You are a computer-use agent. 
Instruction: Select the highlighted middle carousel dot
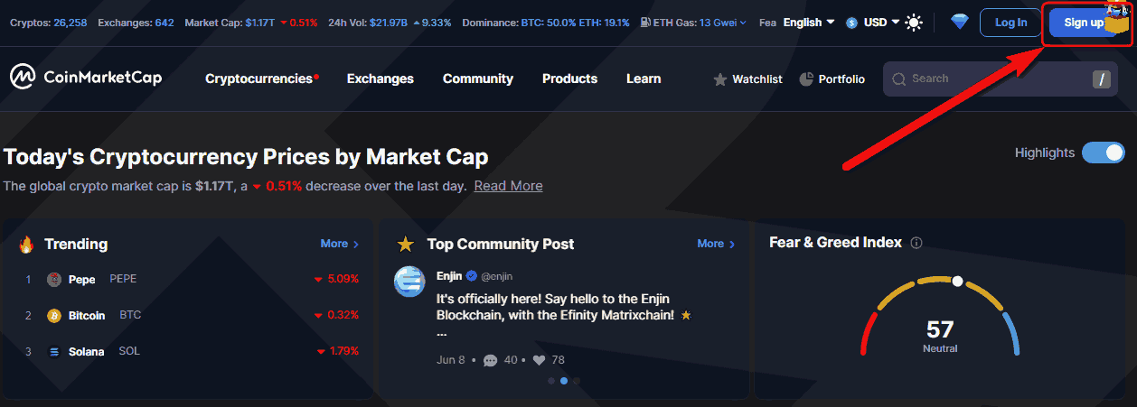pyautogui.click(x=563, y=381)
